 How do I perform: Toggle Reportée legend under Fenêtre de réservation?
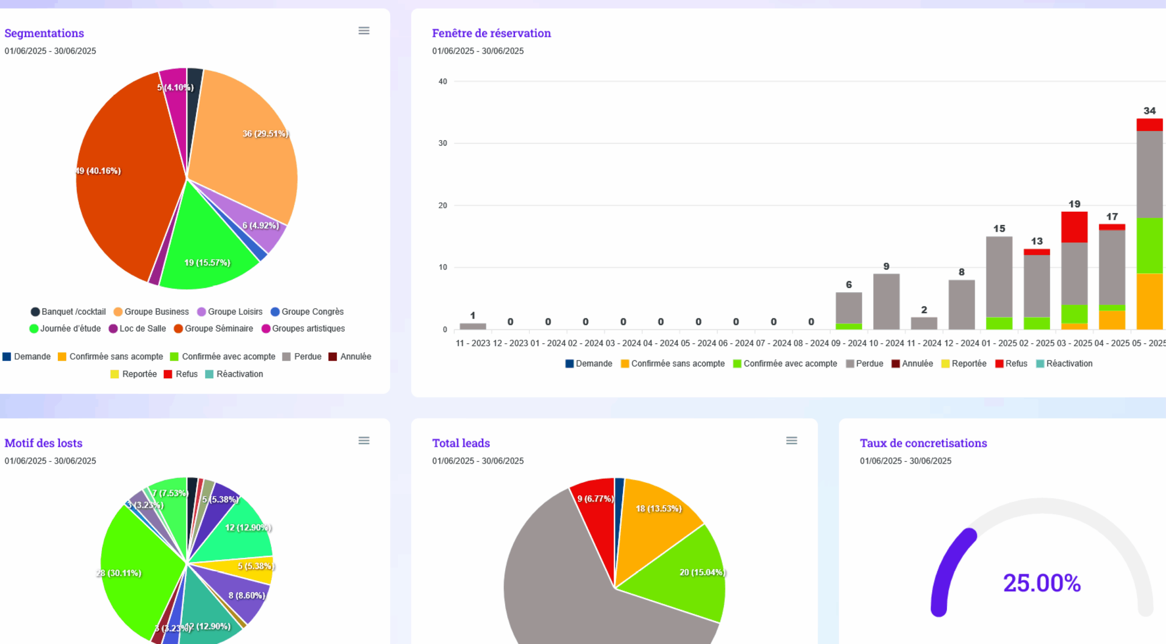(x=964, y=364)
